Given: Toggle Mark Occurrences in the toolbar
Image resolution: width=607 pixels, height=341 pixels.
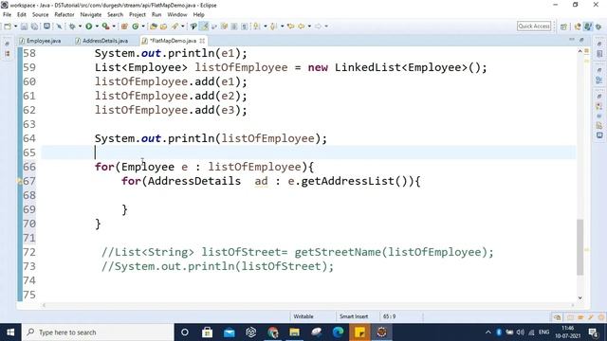Looking at the screenshot, I should tap(204, 27).
